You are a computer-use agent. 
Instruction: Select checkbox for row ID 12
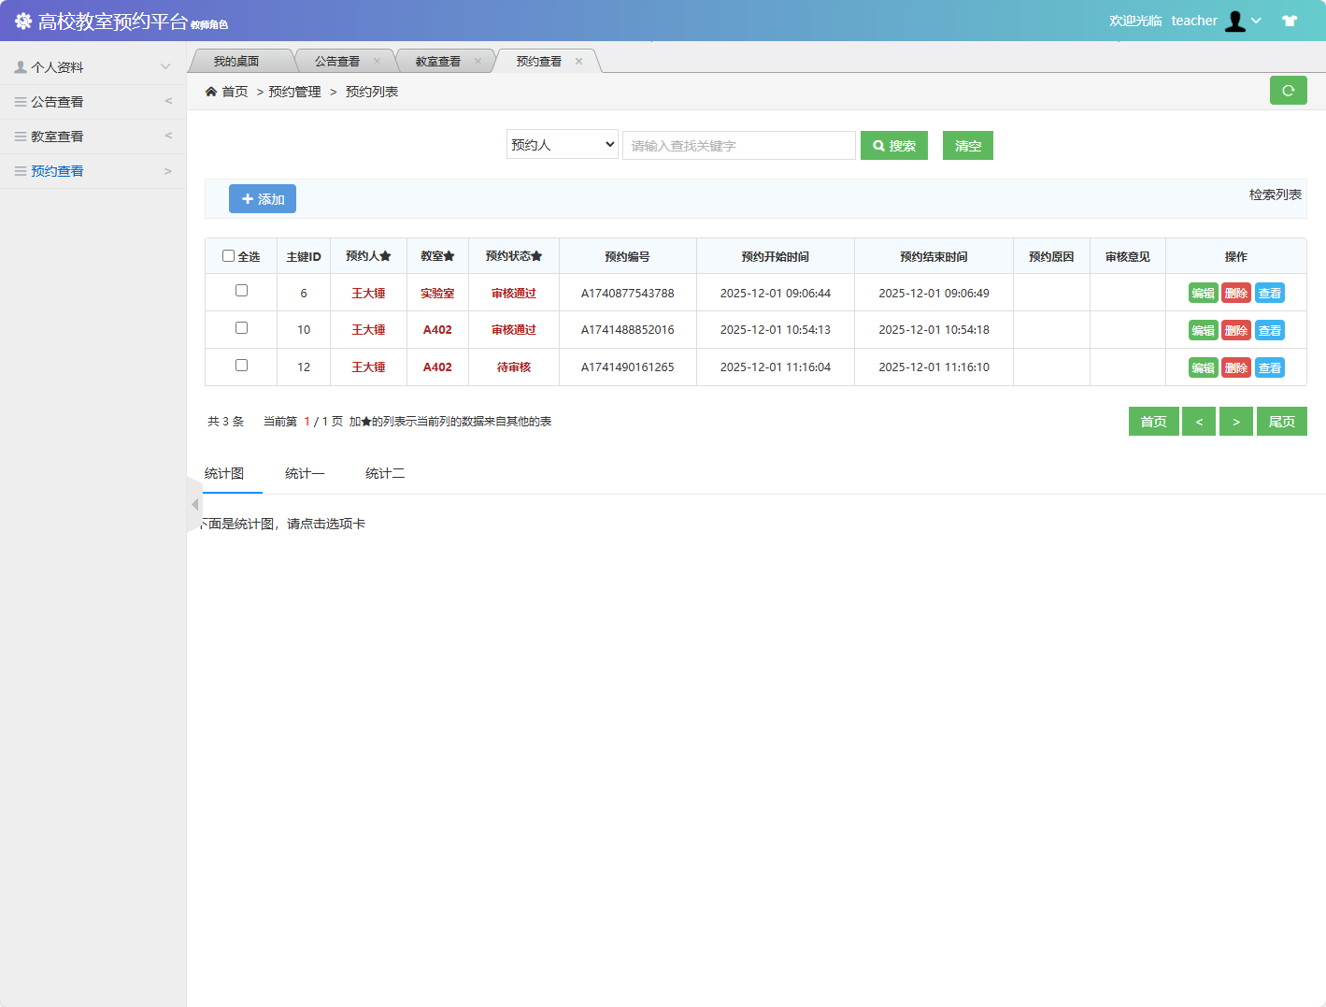(x=241, y=366)
